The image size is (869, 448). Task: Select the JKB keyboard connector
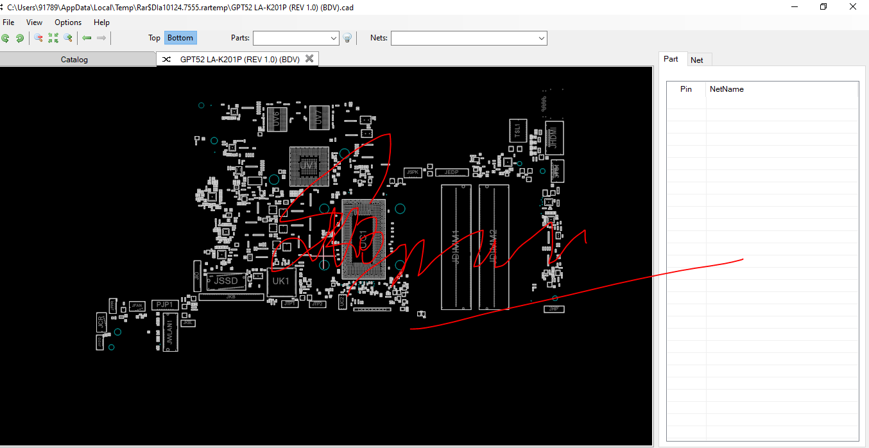tap(231, 297)
